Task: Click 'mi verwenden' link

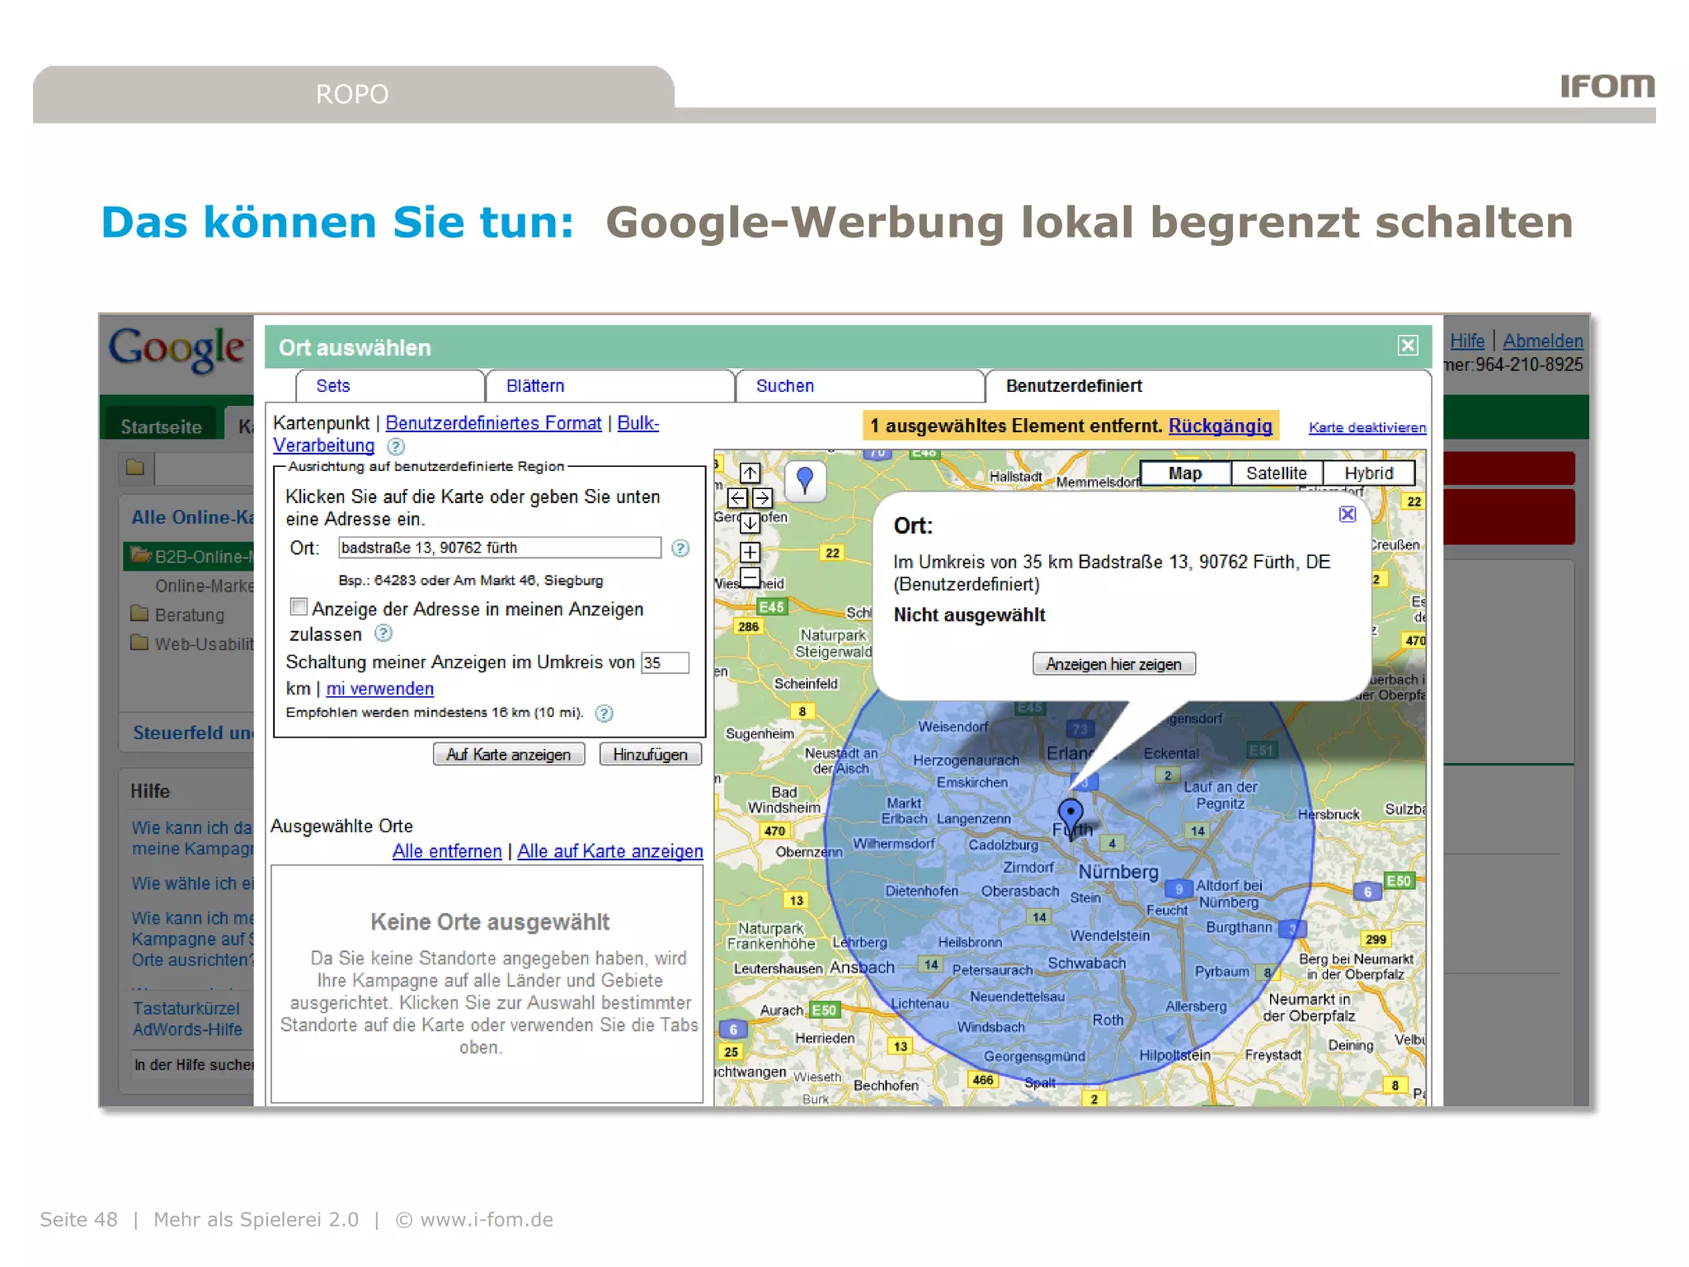Action: (x=379, y=689)
